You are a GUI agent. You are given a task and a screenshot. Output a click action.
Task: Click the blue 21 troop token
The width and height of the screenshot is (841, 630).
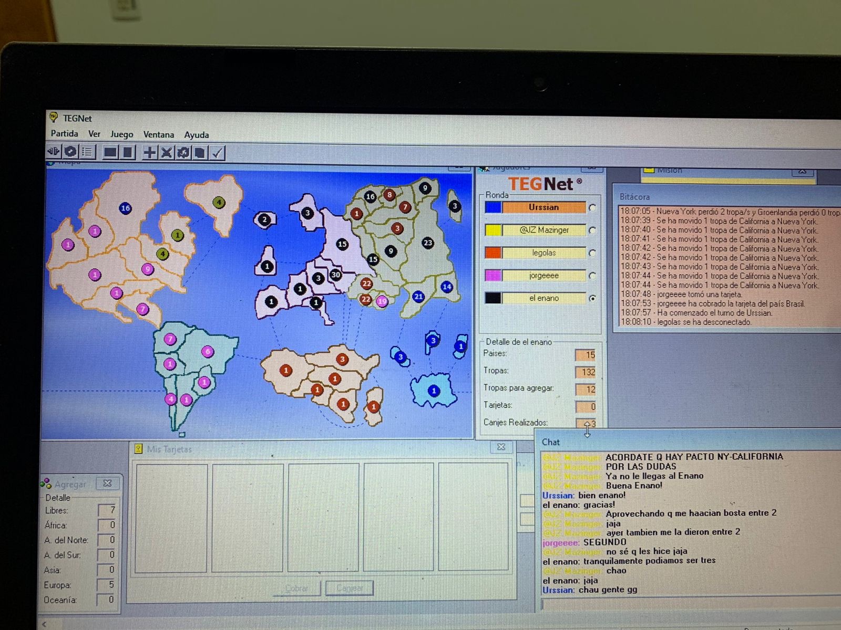(418, 297)
